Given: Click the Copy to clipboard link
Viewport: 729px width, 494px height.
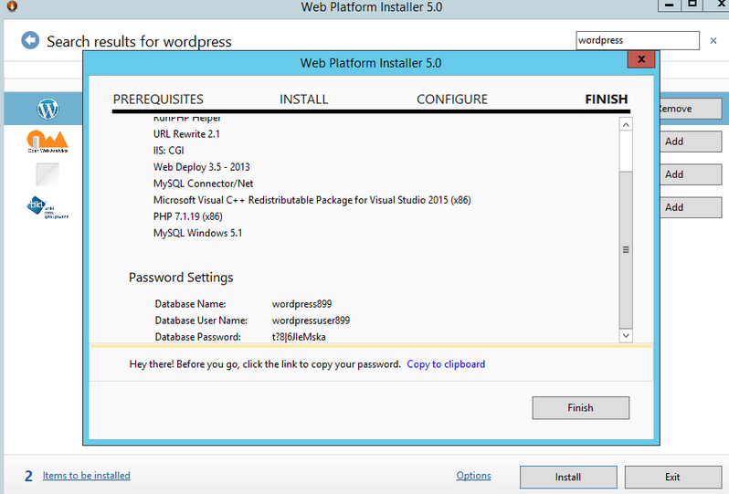Looking at the screenshot, I should click(x=446, y=363).
